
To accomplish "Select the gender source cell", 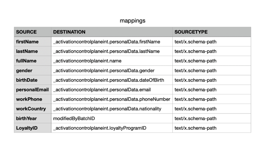I will click(33, 71).
